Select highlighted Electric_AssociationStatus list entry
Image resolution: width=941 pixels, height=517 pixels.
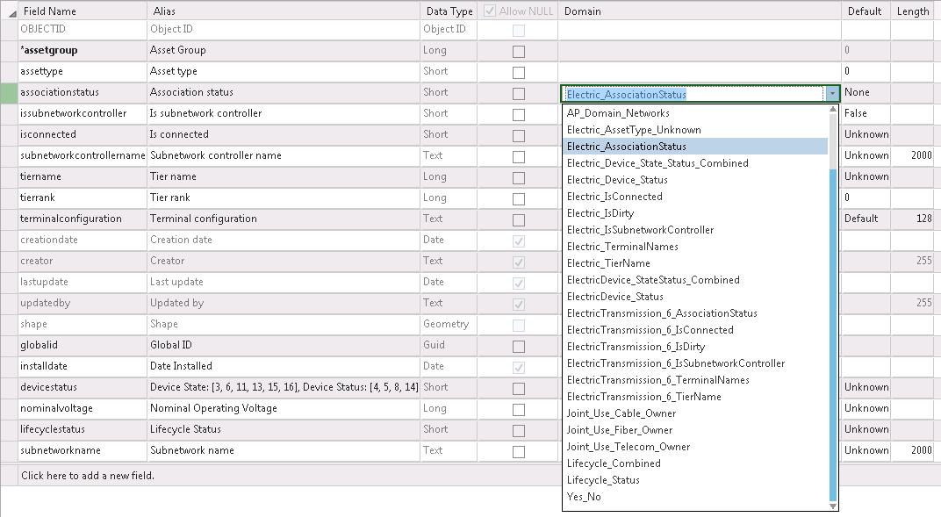[x=695, y=147]
